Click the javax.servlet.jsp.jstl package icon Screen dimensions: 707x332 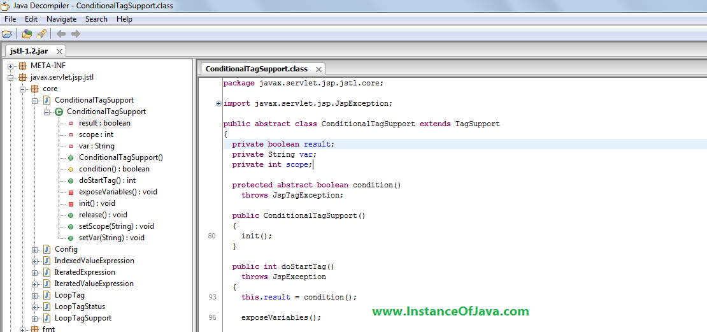pyautogui.click(x=22, y=77)
